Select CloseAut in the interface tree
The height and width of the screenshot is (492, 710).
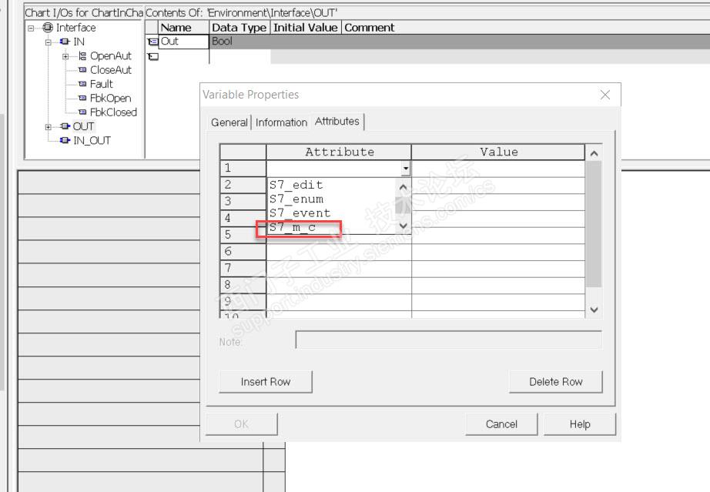click(x=110, y=70)
